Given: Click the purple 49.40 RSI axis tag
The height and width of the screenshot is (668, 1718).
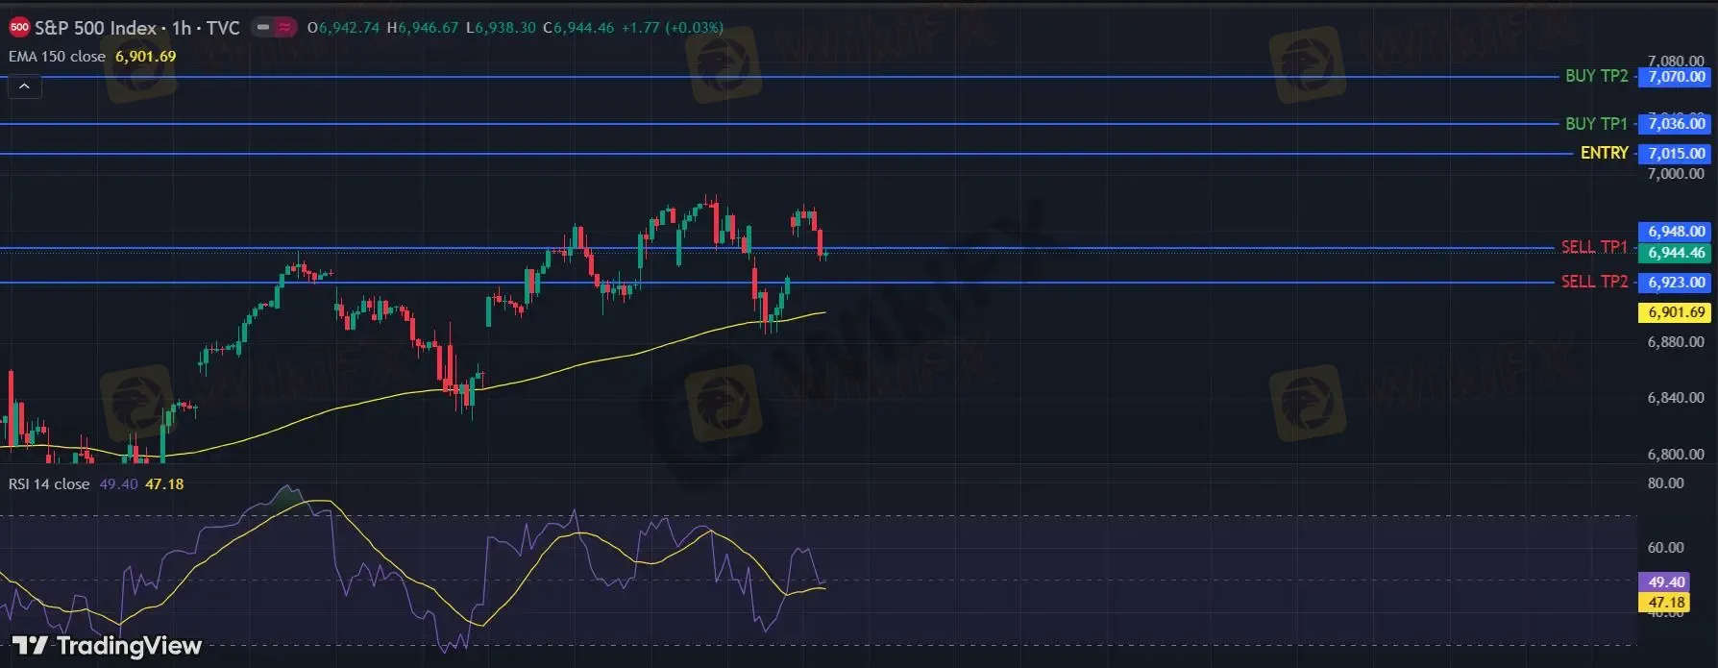Looking at the screenshot, I should [x=1666, y=582].
